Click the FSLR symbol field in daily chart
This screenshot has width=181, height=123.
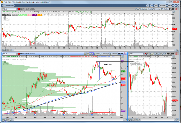(x=9, y=54)
